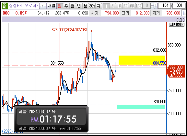Screen dimensions: 187x136
Task: Click the opening price value 794,000
Action: [112, 13]
